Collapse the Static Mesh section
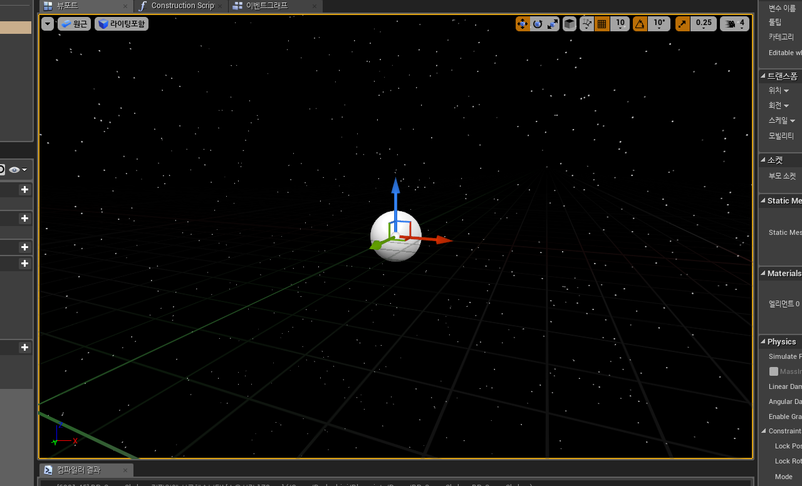The image size is (802, 486). point(763,201)
